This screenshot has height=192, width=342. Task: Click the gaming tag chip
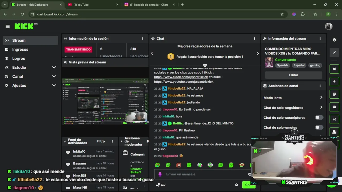point(315,65)
